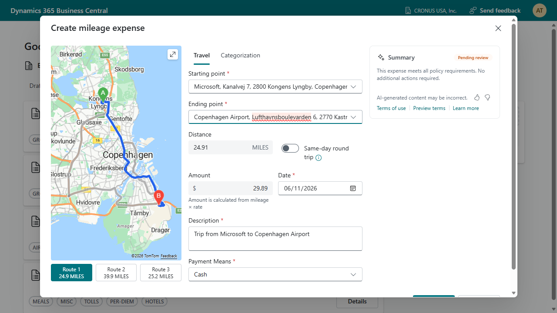Select Route 1 24.9 miles
Screen dimensions: 557x313
pos(71,273)
